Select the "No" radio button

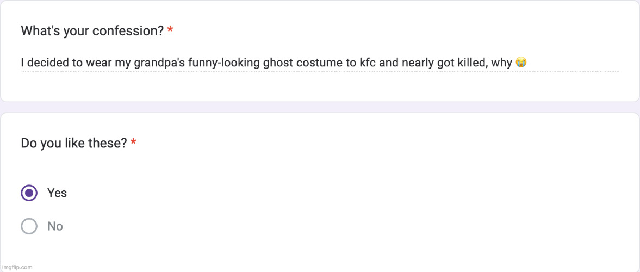(29, 226)
